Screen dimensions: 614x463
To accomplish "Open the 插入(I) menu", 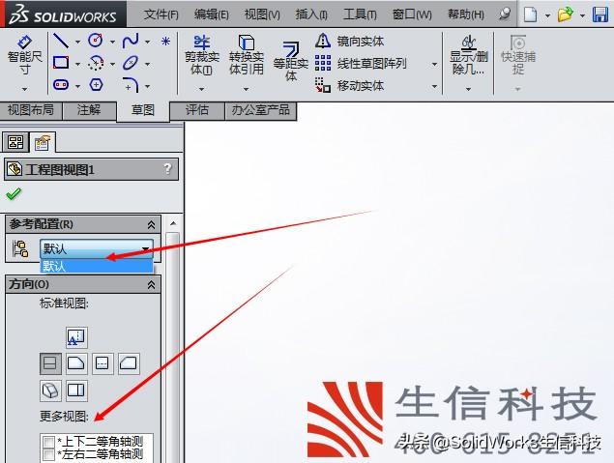I will click(311, 14).
